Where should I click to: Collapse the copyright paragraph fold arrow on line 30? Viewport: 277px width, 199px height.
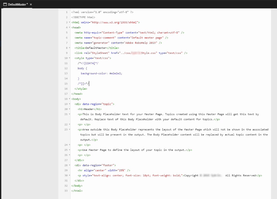point(69,175)
